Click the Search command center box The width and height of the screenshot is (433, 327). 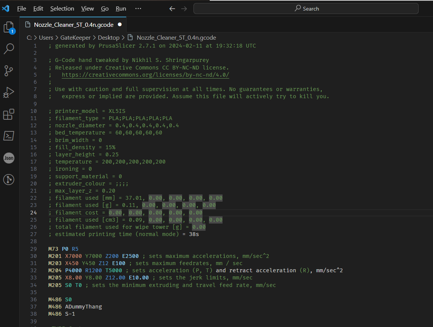[306, 8]
